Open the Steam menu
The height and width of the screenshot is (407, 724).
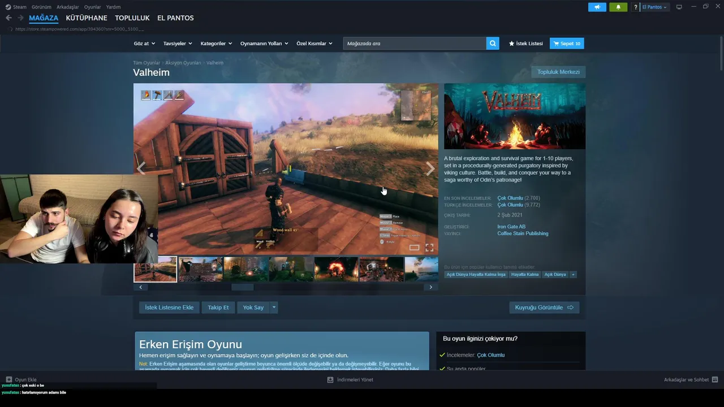(16, 7)
